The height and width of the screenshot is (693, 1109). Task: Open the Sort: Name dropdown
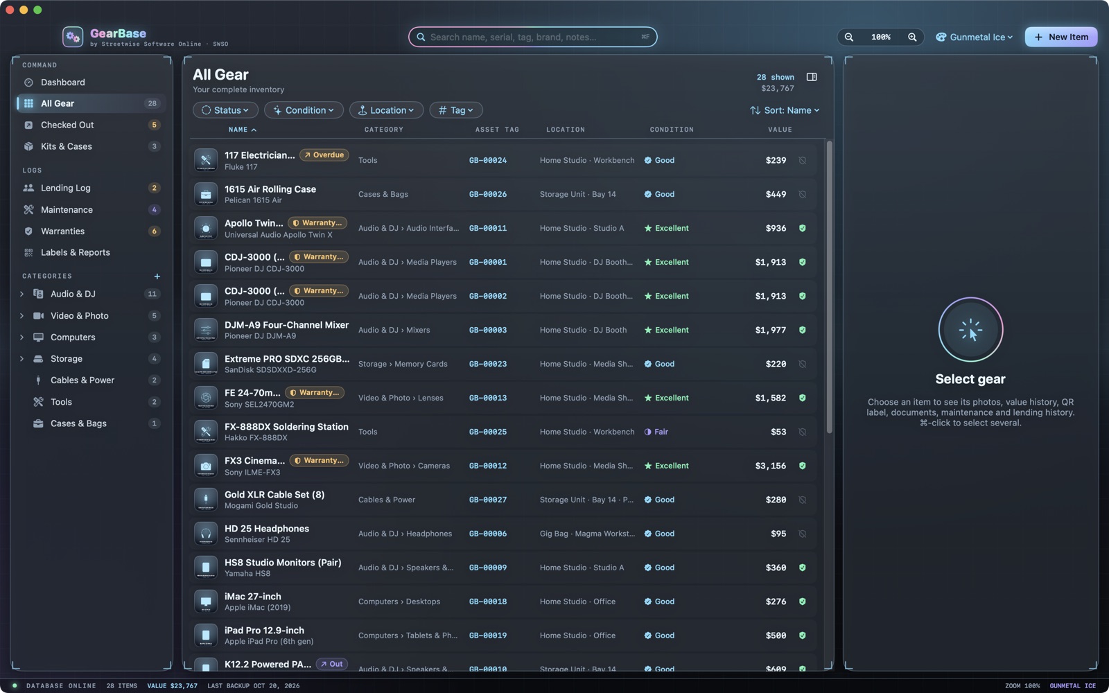pos(785,110)
